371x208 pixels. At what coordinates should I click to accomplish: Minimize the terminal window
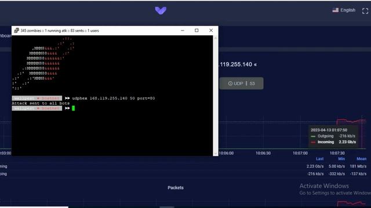point(183,31)
